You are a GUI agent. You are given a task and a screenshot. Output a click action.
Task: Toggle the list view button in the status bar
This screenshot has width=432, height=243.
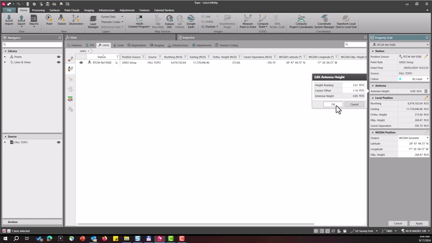coord(327,231)
